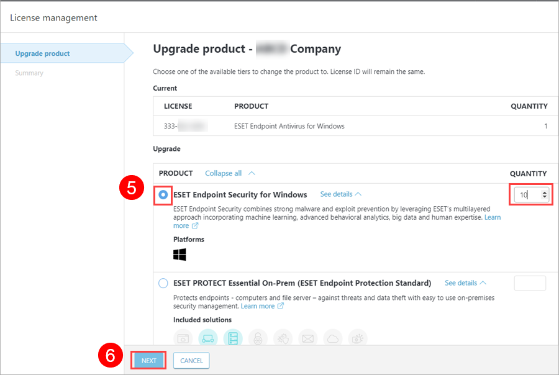Click the CANCEL button

click(191, 360)
